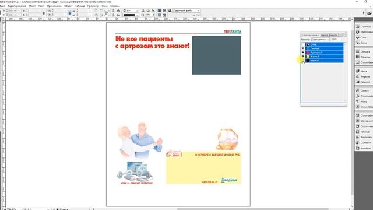Select the CMYK row in Separations
This screenshot has height=210, width=373.
(324, 44)
